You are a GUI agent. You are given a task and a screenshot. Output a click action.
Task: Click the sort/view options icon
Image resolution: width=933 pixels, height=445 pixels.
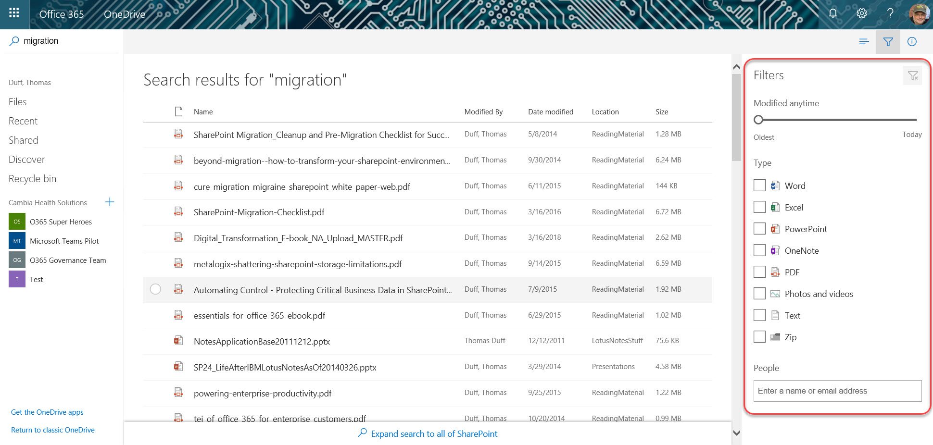coord(864,41)
